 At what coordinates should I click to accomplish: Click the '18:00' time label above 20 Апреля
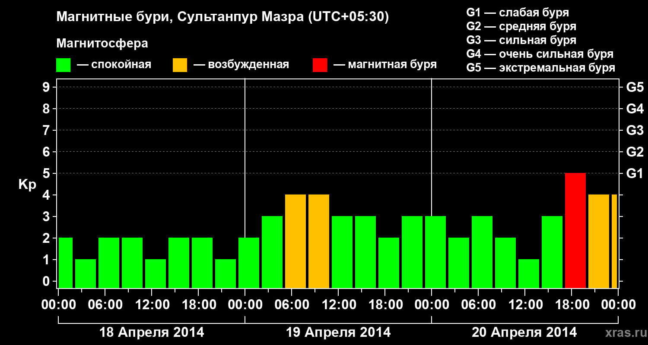572,304
